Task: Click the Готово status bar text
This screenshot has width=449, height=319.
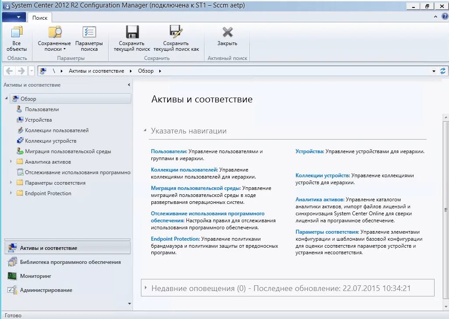Action: (13, 315)
